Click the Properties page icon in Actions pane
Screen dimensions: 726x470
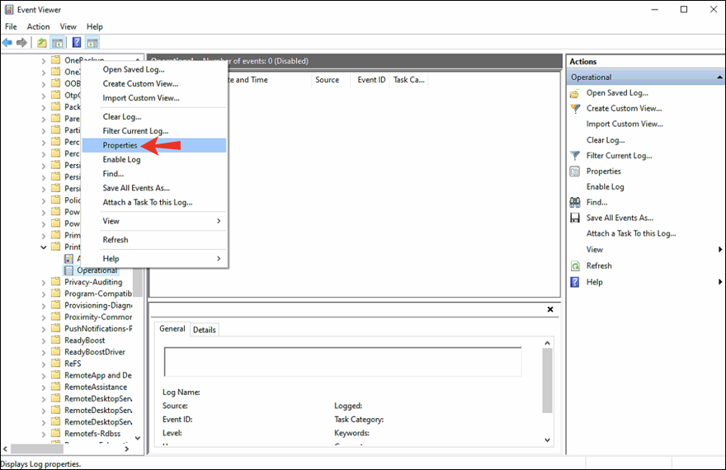(x=574, y=172)
